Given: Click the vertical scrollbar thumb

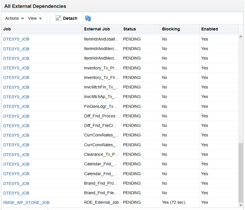Looking at the screenshot, I should [x=241, y=173].
